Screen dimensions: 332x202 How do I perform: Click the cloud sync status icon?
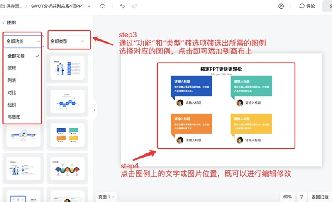click(103, 6)
